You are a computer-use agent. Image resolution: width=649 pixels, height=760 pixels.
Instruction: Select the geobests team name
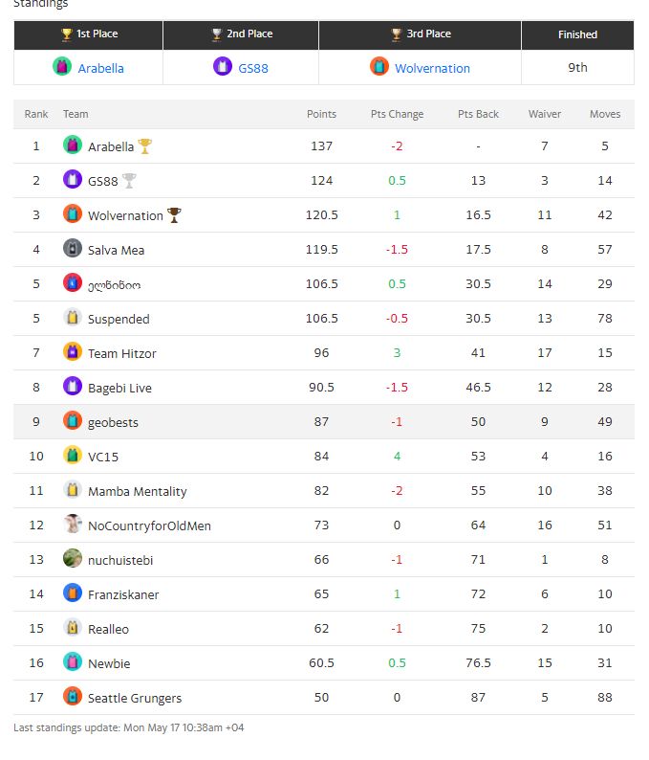(113, 422)
